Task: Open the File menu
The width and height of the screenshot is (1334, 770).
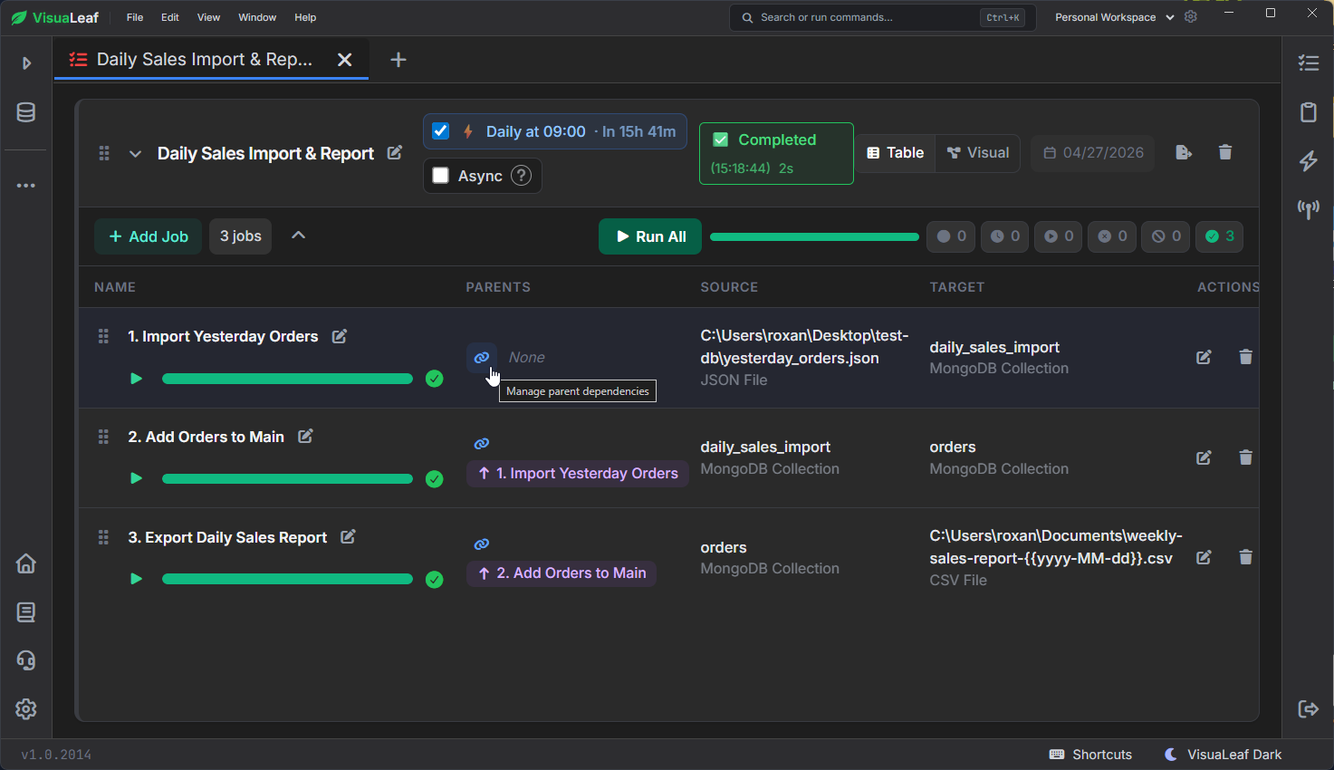Action: [x=135, y=17]
